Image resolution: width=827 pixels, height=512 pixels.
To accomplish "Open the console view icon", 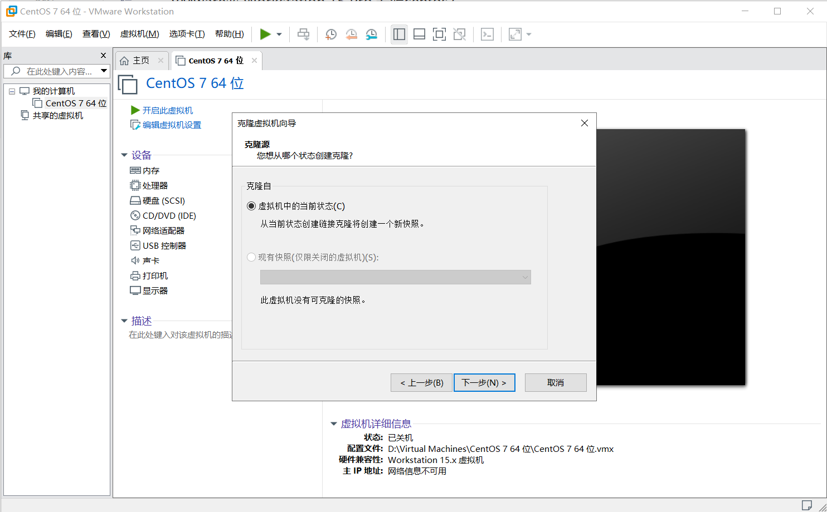I will pos(488,35).
